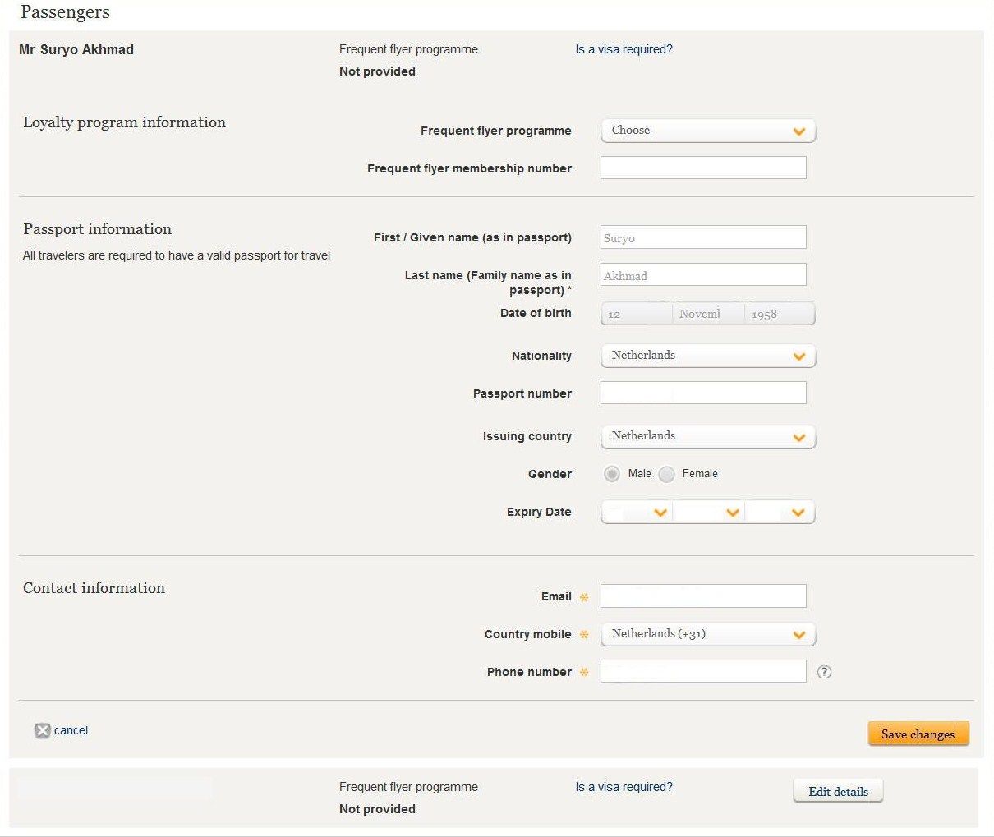Click the phone number help question mark icon
This screenshot has width=994, height=837.
pyautogui.click(x=824, y=672)
